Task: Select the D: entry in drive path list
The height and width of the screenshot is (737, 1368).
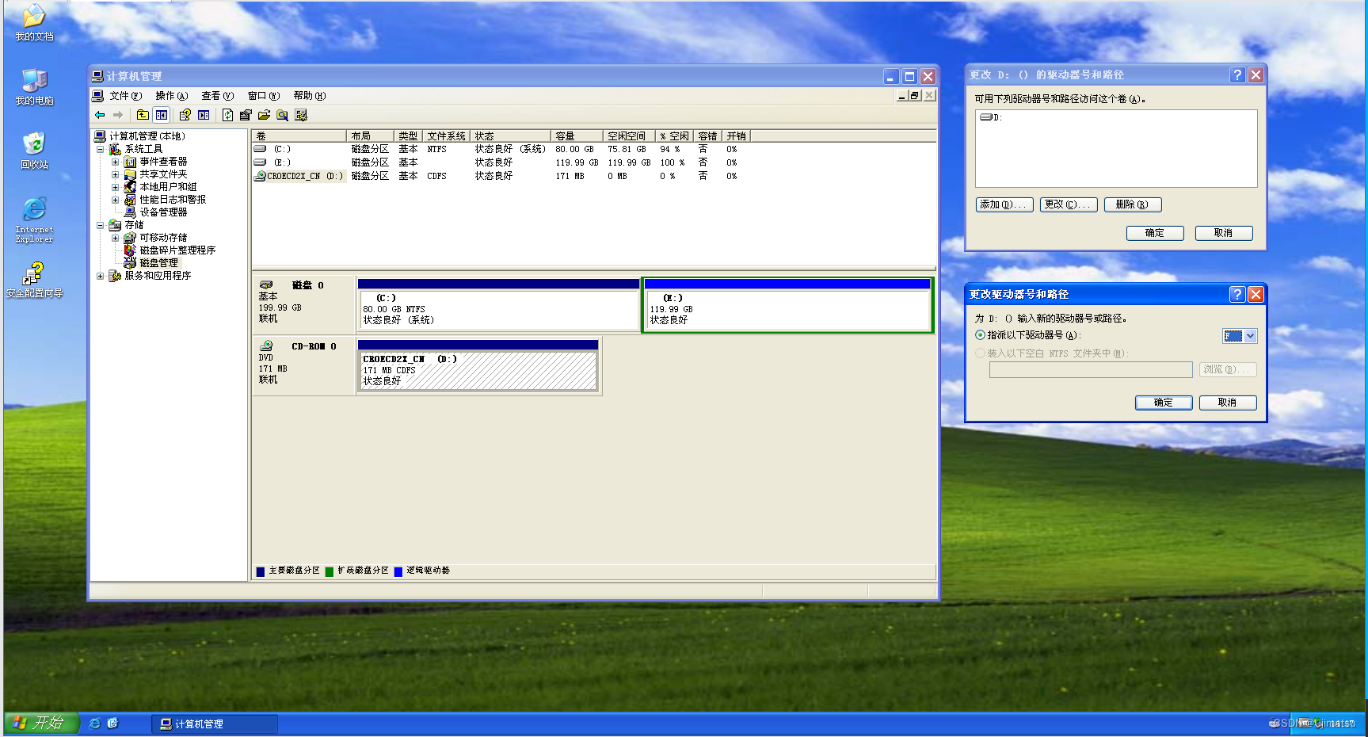Action: coord(992,117)
